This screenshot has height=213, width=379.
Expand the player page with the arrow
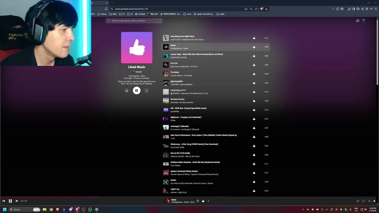pos(375,201)
